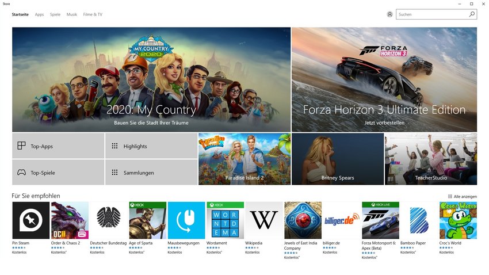Click the Highlights dots icon
This screenshot has width=489, height=275.
click(114, 146)
